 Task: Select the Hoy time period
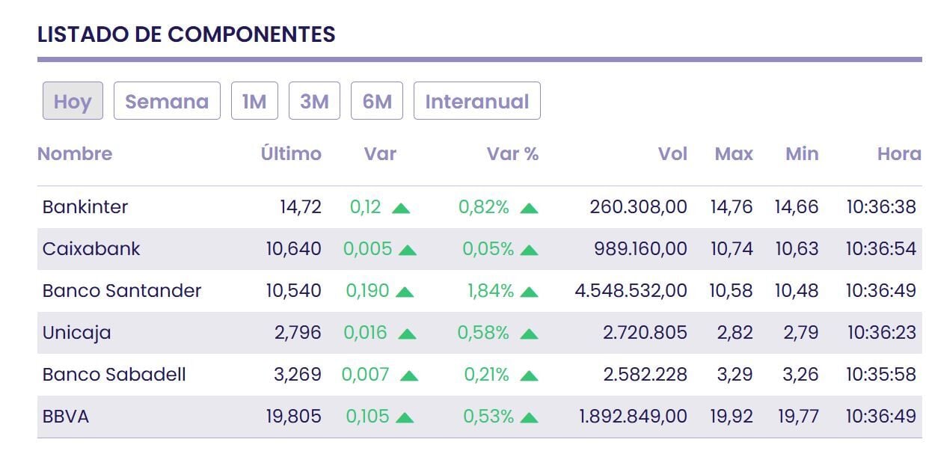tap(73, 101)
